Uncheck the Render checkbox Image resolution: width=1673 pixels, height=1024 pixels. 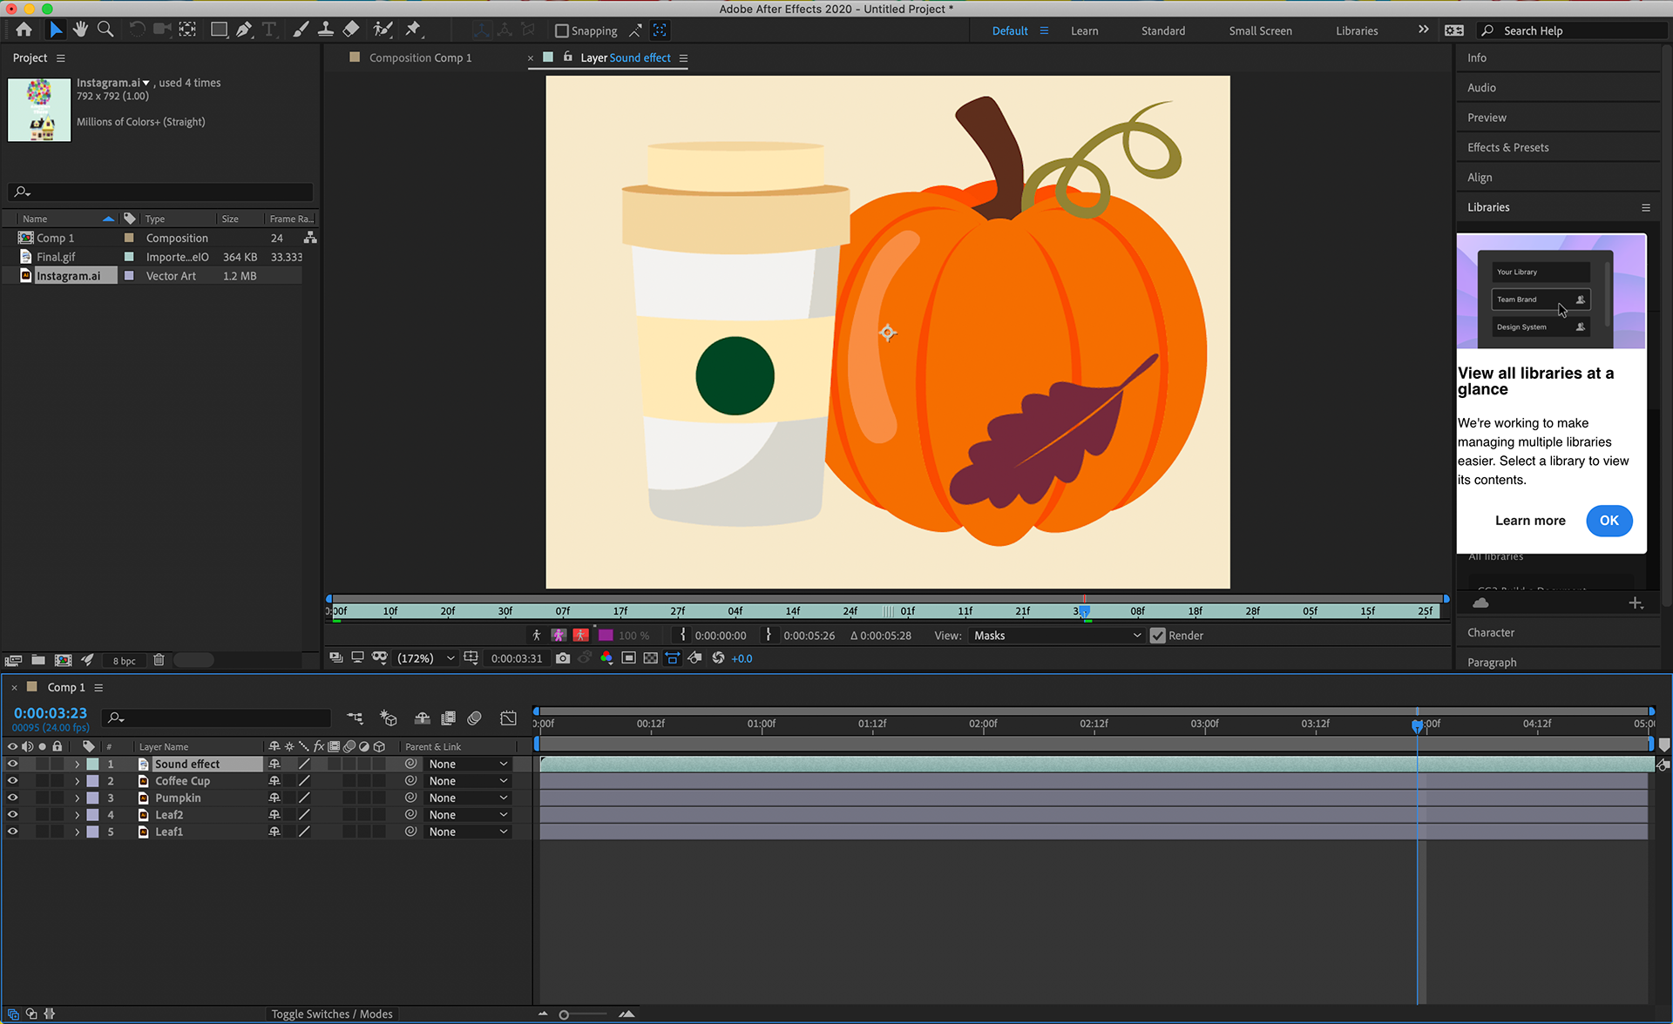(1157, 636)
